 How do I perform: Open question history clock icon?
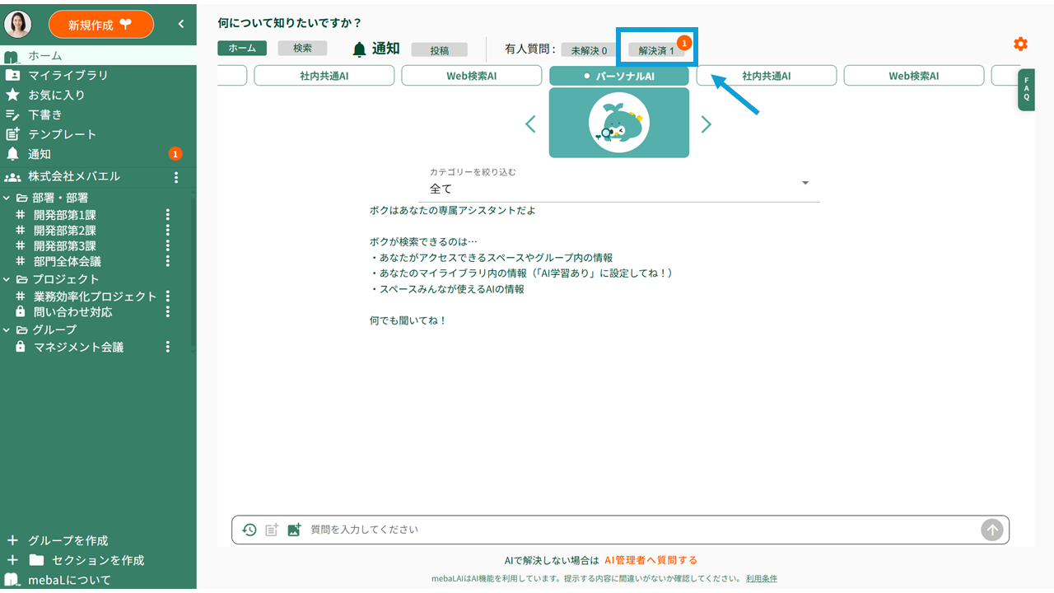[x=250, y=530]
